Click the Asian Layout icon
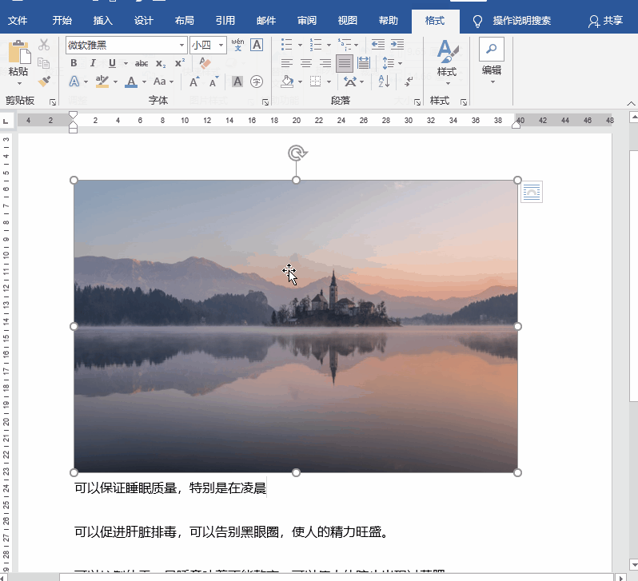The height and width of the screenshot is (581, 638). click(350, 82)
